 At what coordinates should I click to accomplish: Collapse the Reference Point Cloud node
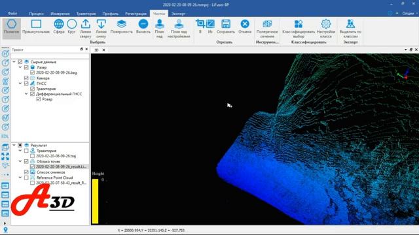click(20, 178)
